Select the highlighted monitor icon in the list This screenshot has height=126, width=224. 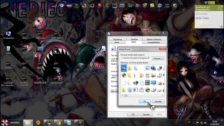(124, 68)
